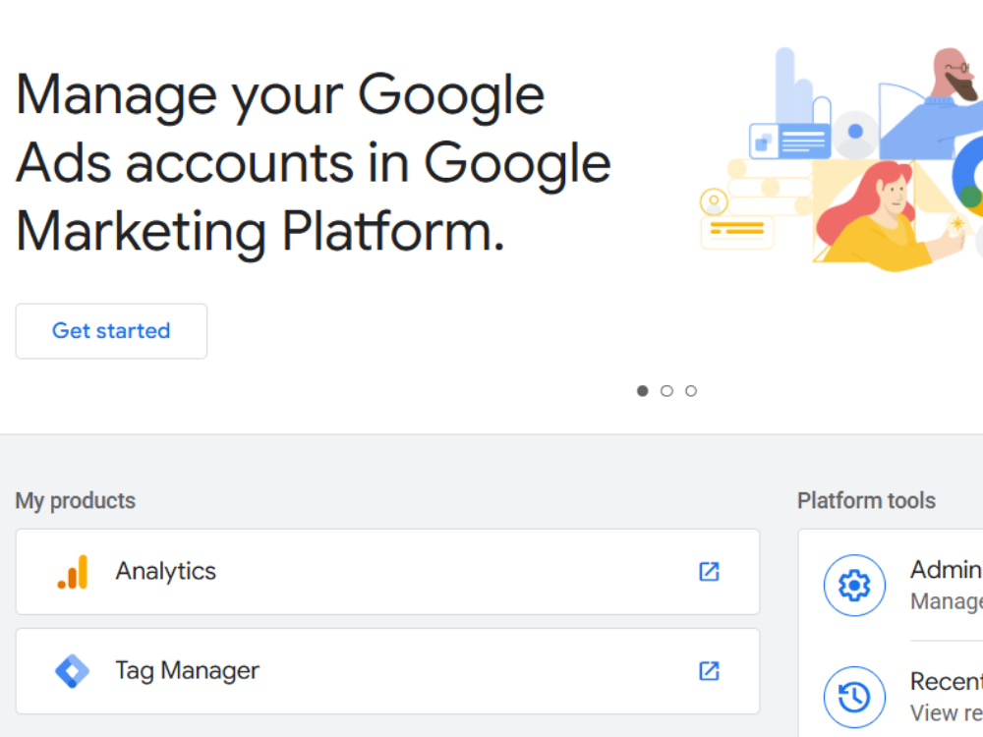Screen dimensions: 983x737
Task: Click the Platform tools section heading
Action: click(x=866, y=501)
